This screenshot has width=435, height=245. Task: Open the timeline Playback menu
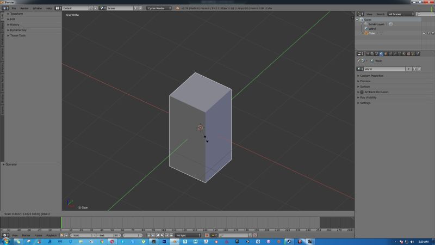51,235
